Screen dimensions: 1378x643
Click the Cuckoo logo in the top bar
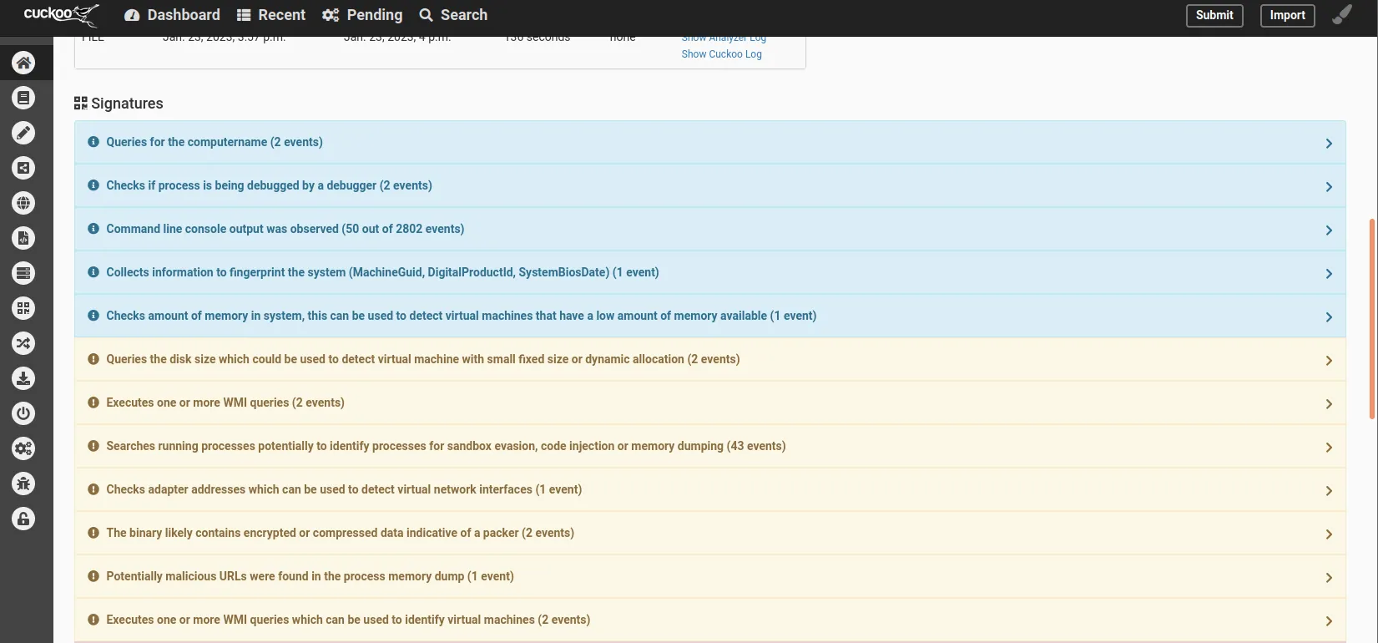[61, 15]
